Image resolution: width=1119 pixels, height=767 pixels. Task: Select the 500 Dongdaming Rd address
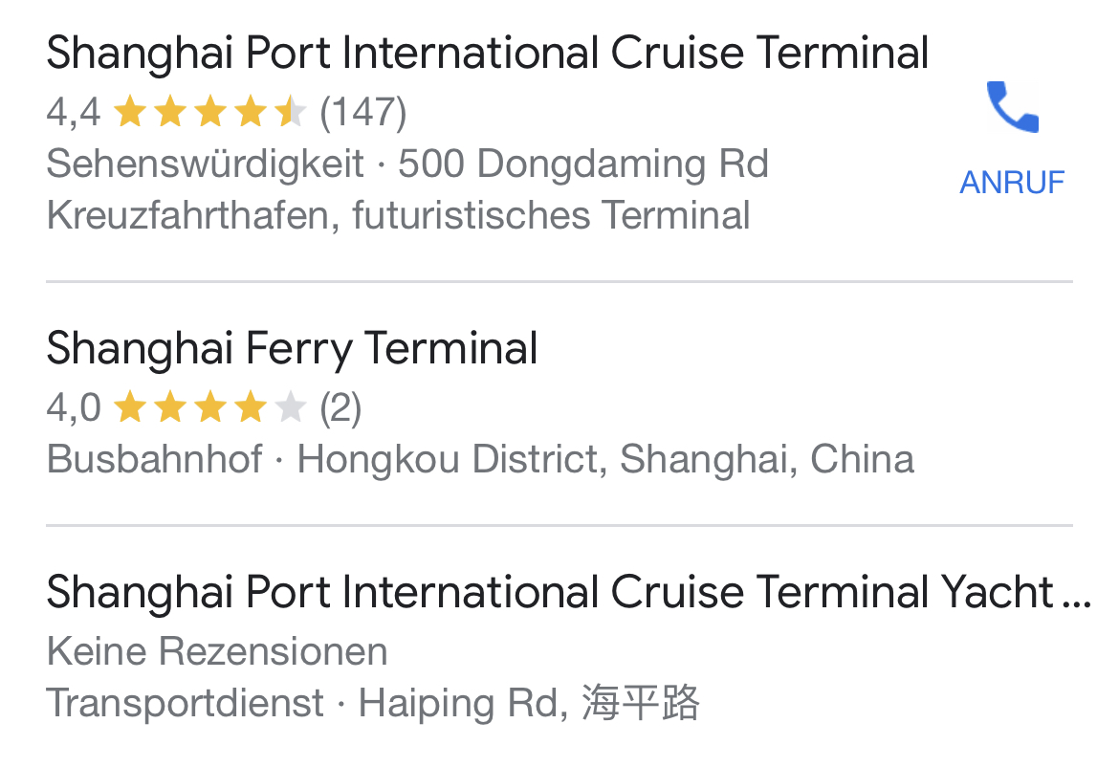tap(583, 164)
